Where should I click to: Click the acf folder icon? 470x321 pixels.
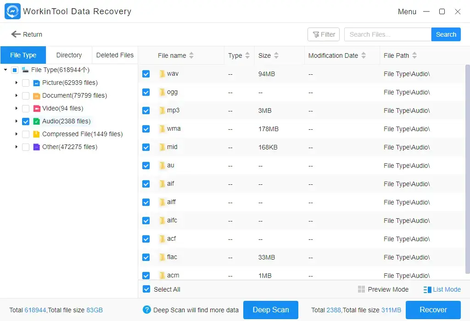(x=162, y=238)
